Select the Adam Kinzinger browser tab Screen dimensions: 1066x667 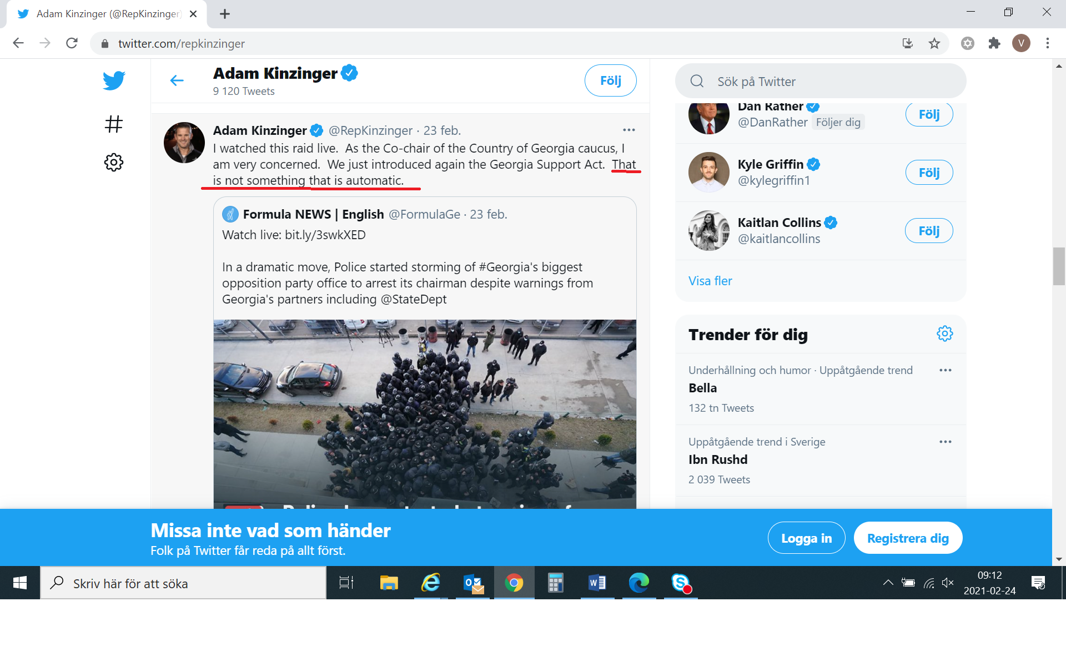click(107, 14)
